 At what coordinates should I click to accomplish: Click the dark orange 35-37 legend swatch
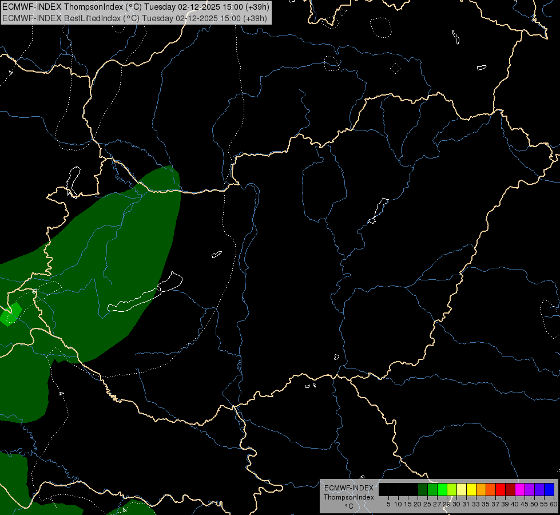[491, 489]
